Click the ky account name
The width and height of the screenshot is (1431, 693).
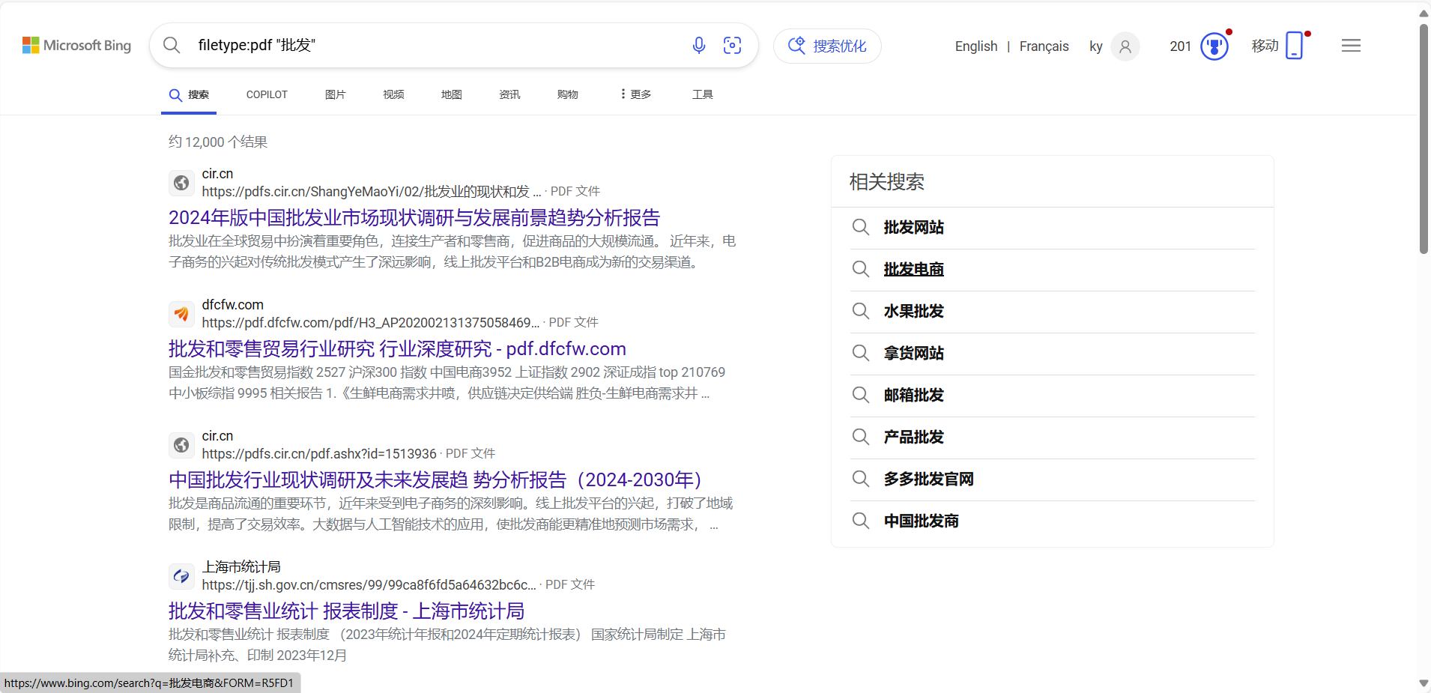point(1095,46)
